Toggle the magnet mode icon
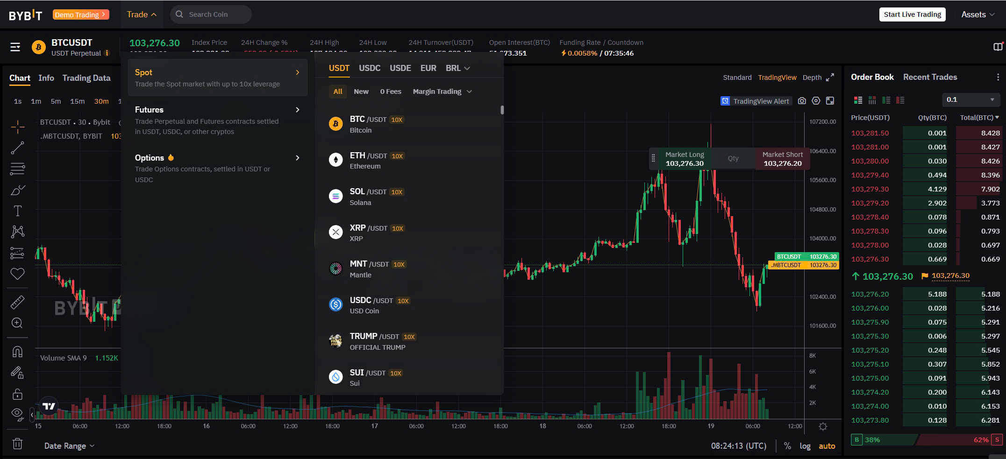This screenshot has width=1006, height=459. 18,352
